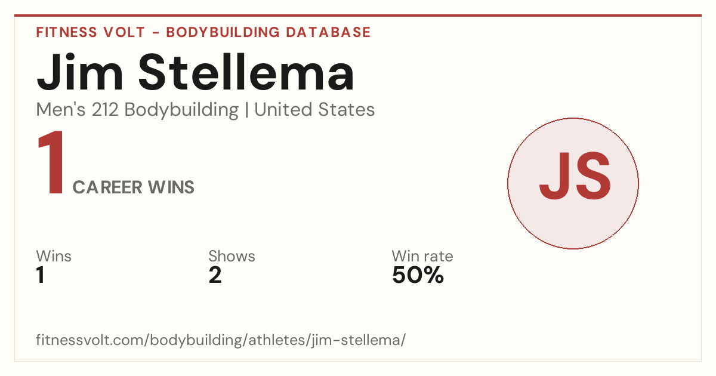Open the fitnessvolt.com athlete URL

(221, 340)
